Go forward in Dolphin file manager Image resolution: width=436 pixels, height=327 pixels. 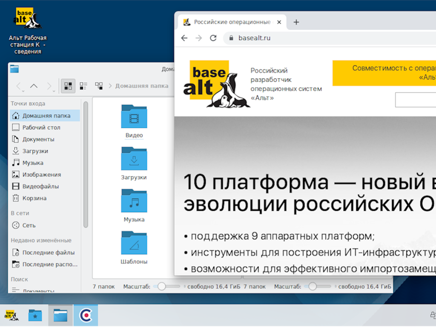[x=49, y=86]
